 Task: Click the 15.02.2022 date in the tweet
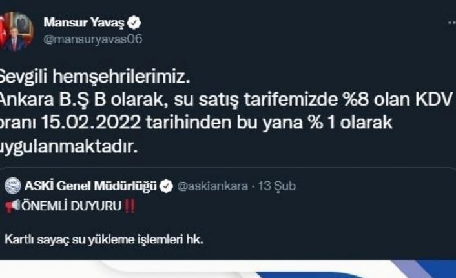pos(91,123)
